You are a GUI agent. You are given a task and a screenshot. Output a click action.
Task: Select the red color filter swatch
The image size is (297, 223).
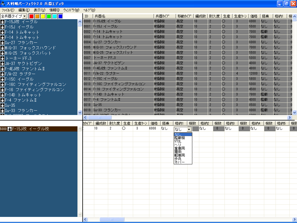click(x=31, y=16)
